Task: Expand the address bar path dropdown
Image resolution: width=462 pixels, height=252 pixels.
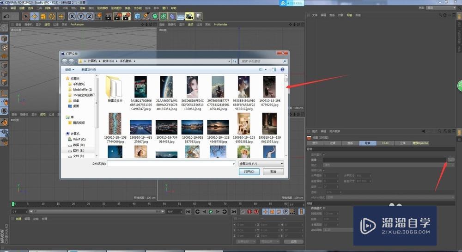Action: [229, 61]
